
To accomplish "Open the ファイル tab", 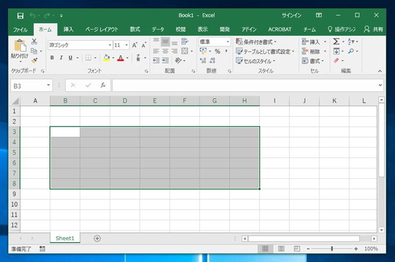I will click(x=20, y=30).
